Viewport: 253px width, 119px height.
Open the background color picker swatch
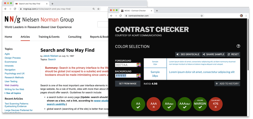tap(139, 76)
